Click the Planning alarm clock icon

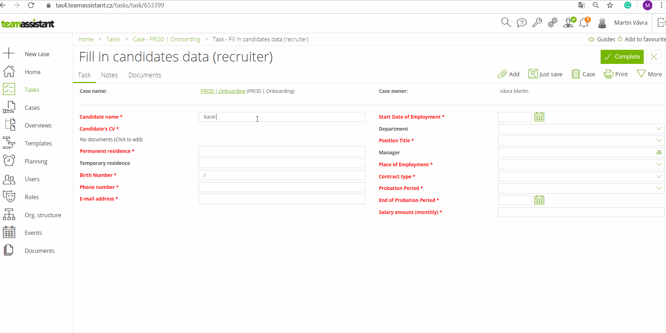click(9, 161)
